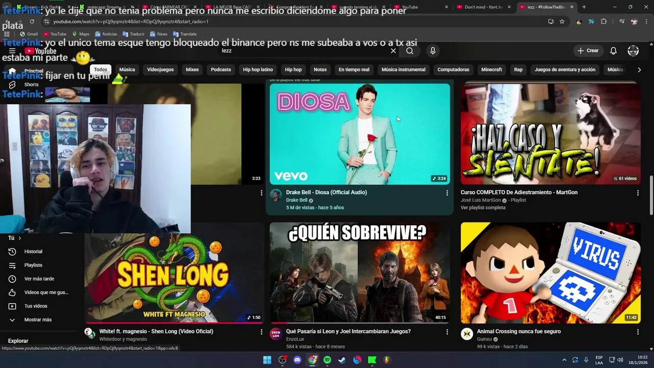Image resolution: width=654 pixels, height=368 pixels.
Task: Open the Translate bookmark
Action: tap(184, 34)
